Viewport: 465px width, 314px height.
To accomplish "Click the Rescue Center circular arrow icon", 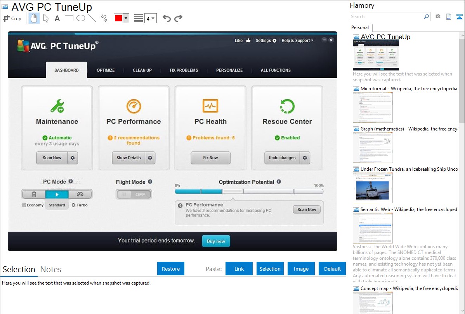I will (287, 106).
